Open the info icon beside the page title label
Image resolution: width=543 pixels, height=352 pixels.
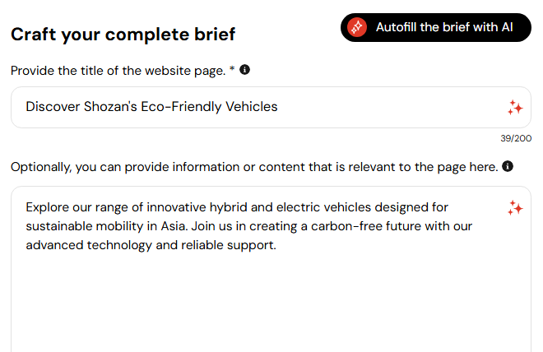click(x=245, y=70)
